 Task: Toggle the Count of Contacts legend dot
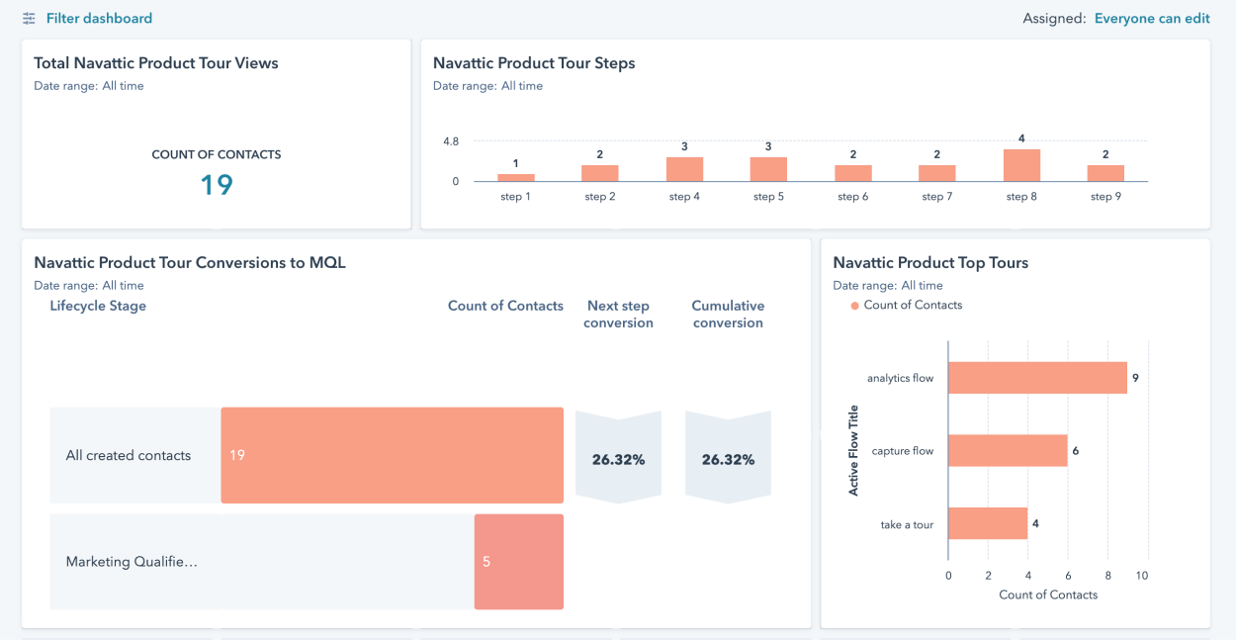click(x=854, y=306)
